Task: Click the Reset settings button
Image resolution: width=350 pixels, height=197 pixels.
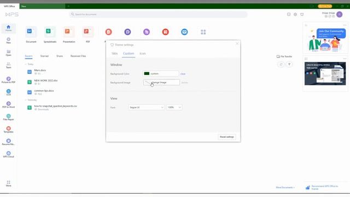Action: (x=227, y=137)
